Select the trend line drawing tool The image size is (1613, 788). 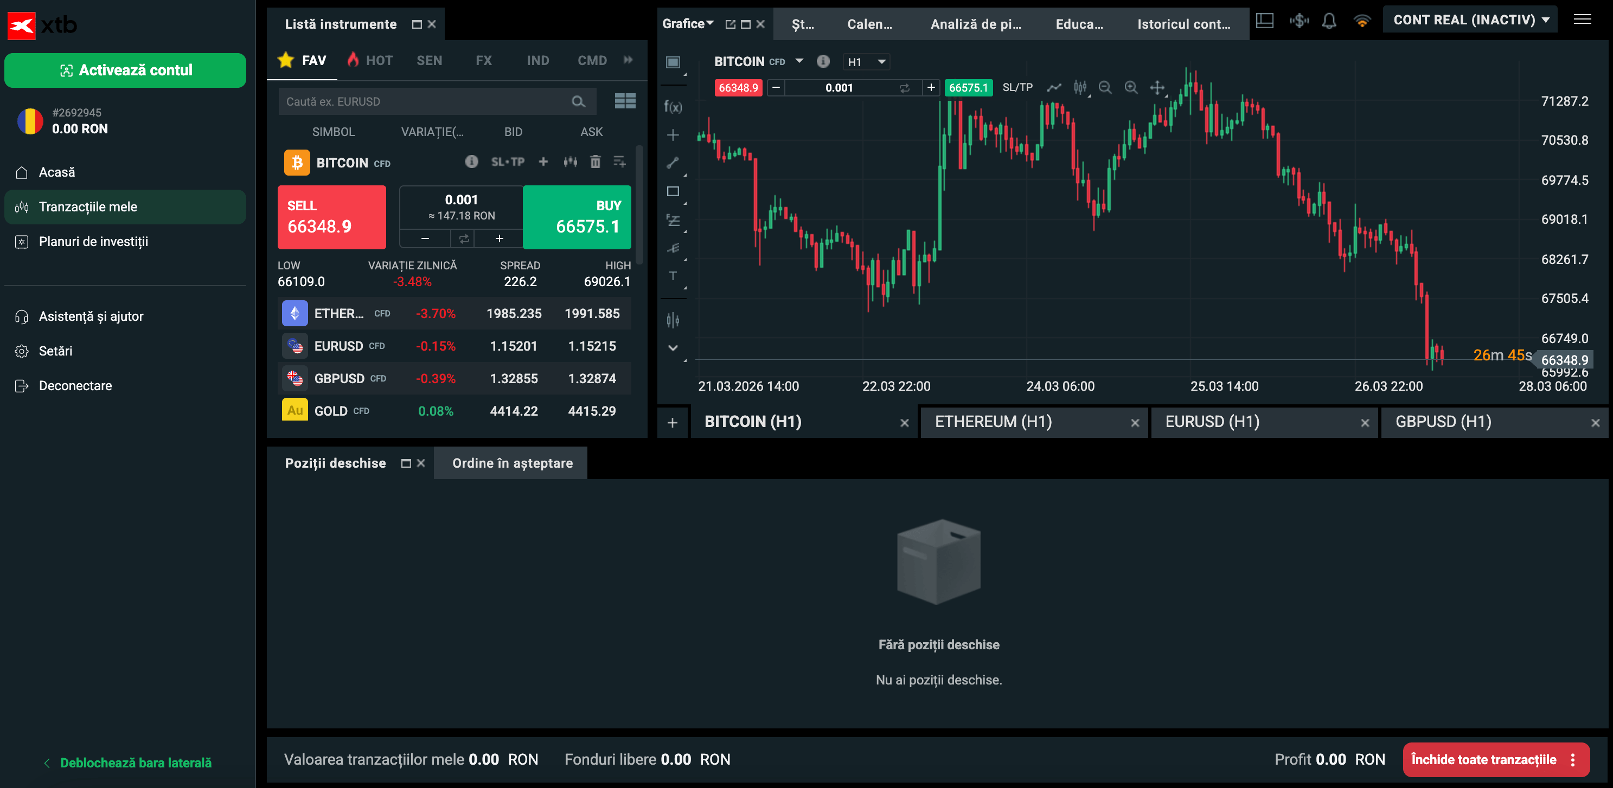click(x=673, y=163)
